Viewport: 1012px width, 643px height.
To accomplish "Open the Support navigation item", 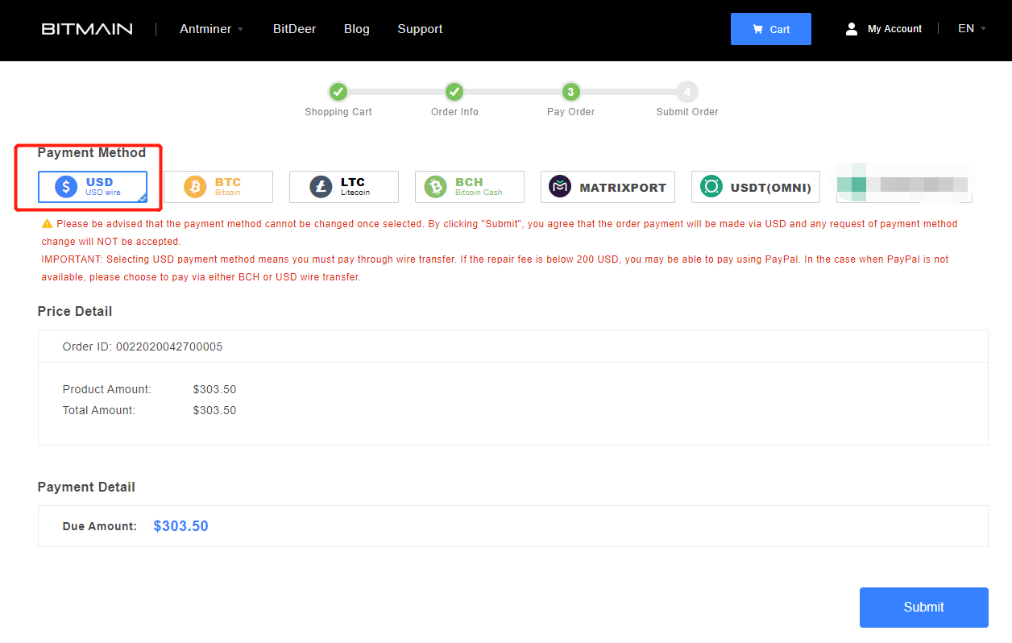I will [420, 29].
